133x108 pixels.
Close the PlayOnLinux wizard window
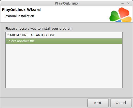[128, 4]
